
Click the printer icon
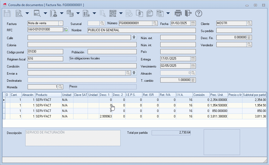pos(178,13)
